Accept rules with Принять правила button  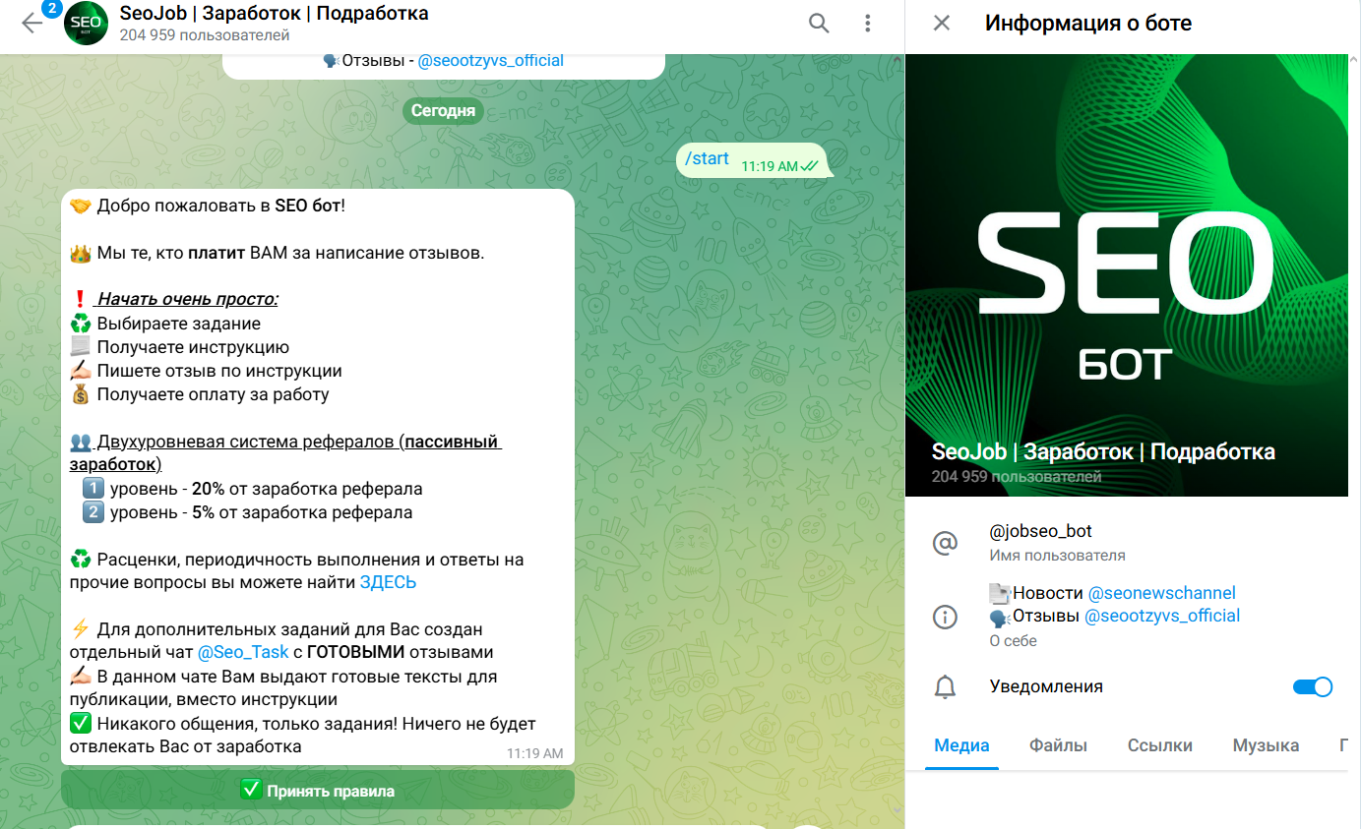click(x=318, y=790)
